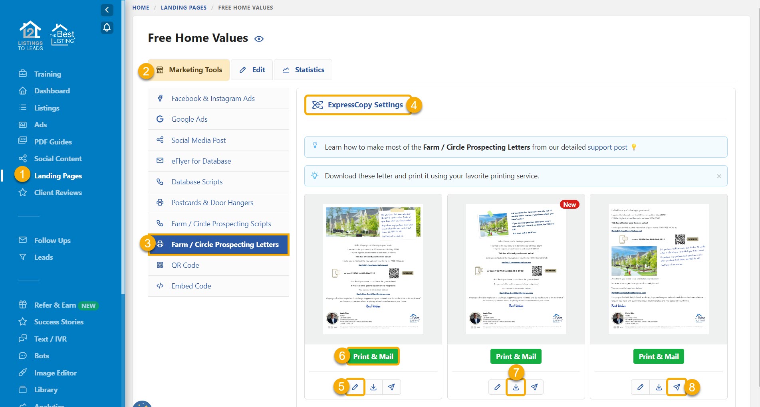This screenshot has height=407, width=760.
Task: Click send icon under third letter
Action: click(x=677, y=387)
